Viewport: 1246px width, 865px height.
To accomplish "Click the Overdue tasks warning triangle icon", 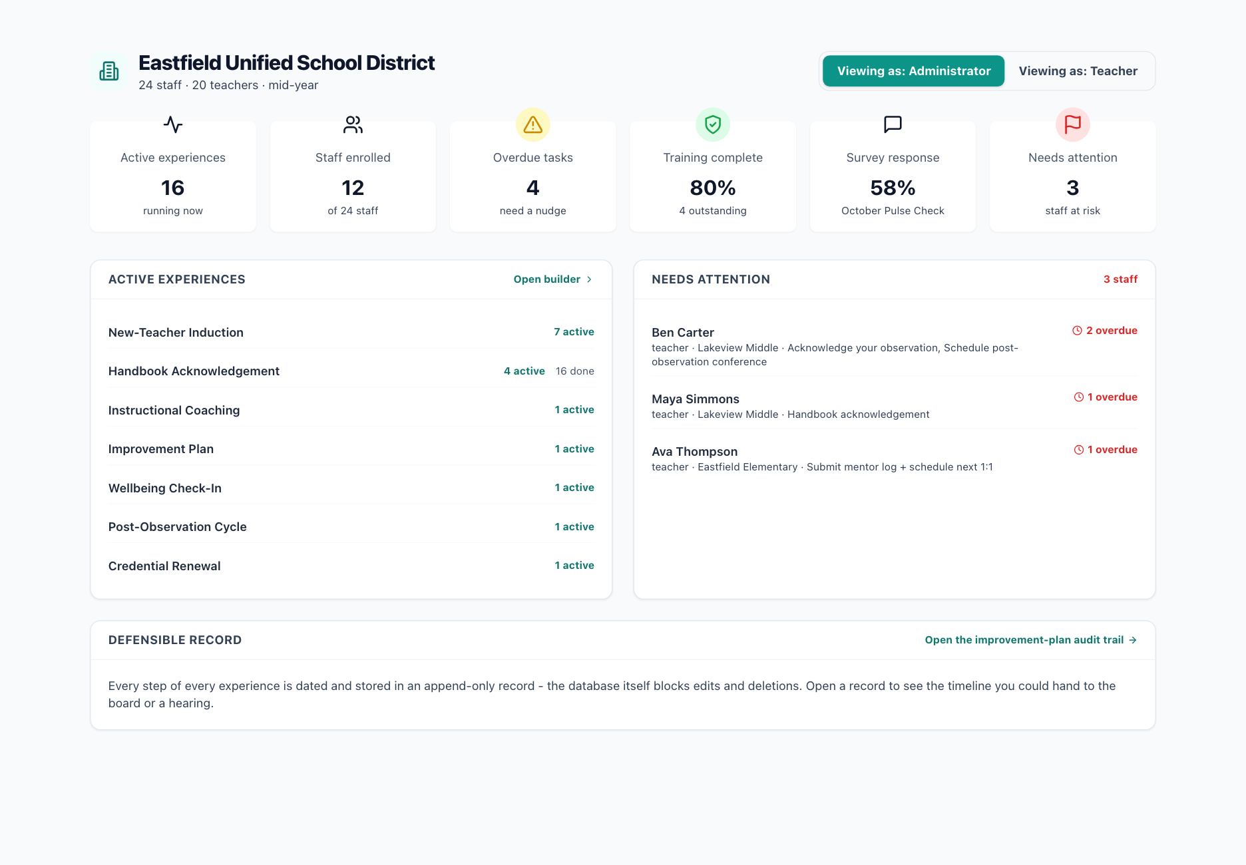I will pos(532,124).
